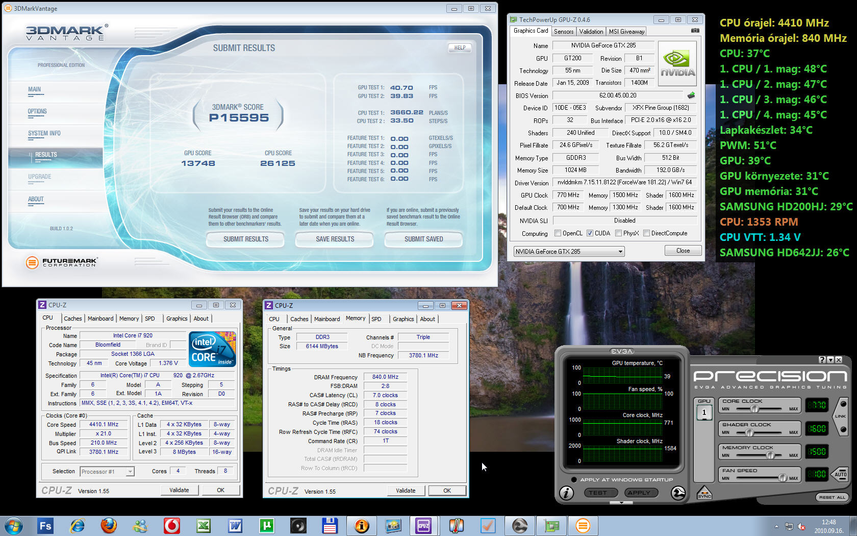
Task: Click RESET ALL in EVGA Precision
Action: point(832,497)
